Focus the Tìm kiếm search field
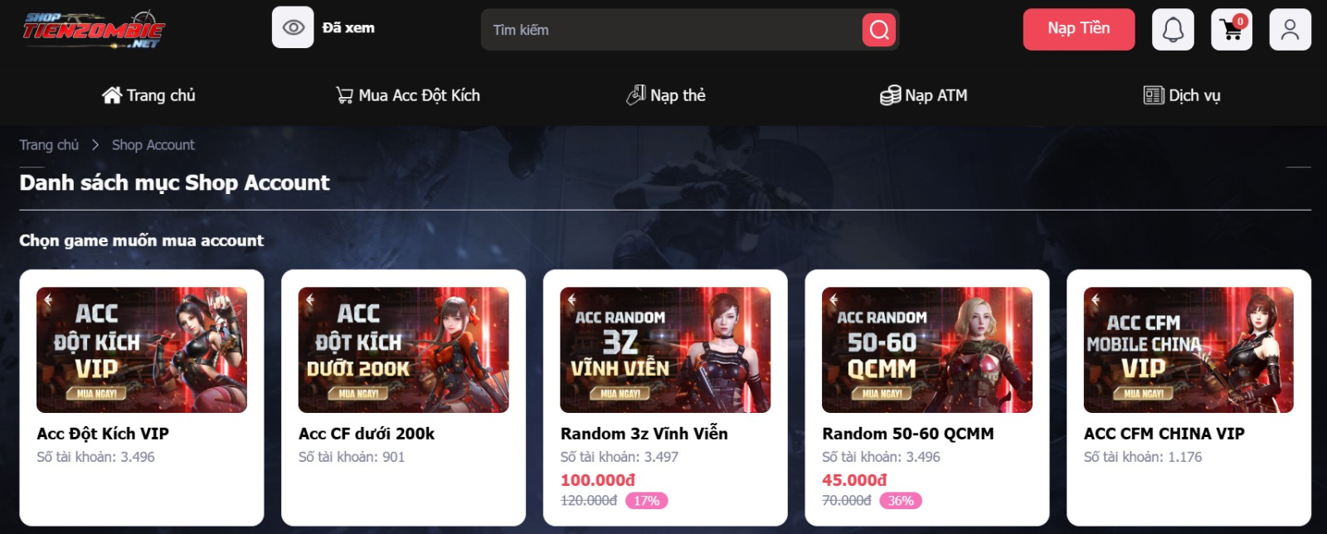The image size is (1327, 534). point(672,30)
